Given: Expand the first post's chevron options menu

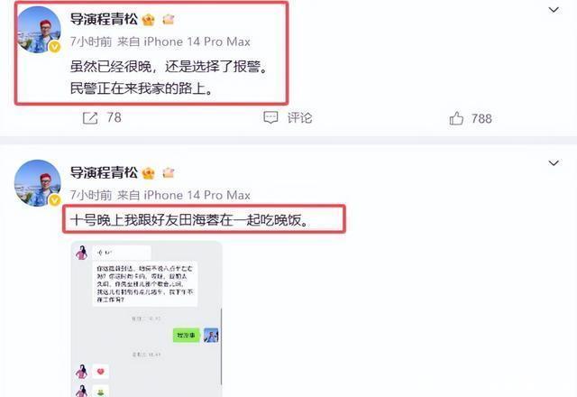Looking at the screenshot, I should point(554,10).
